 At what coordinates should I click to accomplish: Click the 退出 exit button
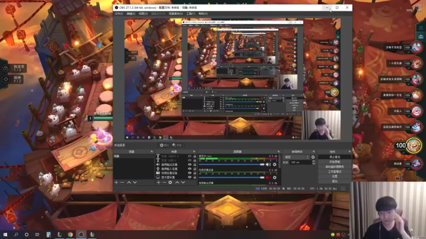[334, 181]
